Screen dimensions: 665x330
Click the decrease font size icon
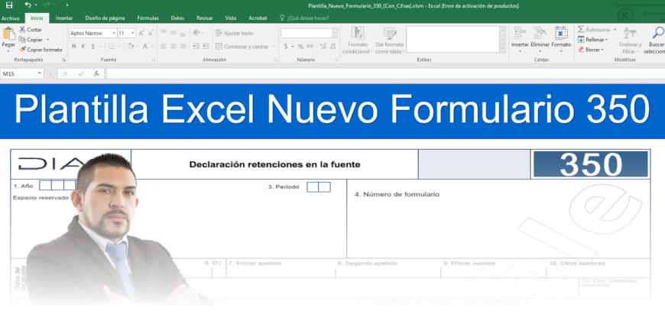click(151, 33)
